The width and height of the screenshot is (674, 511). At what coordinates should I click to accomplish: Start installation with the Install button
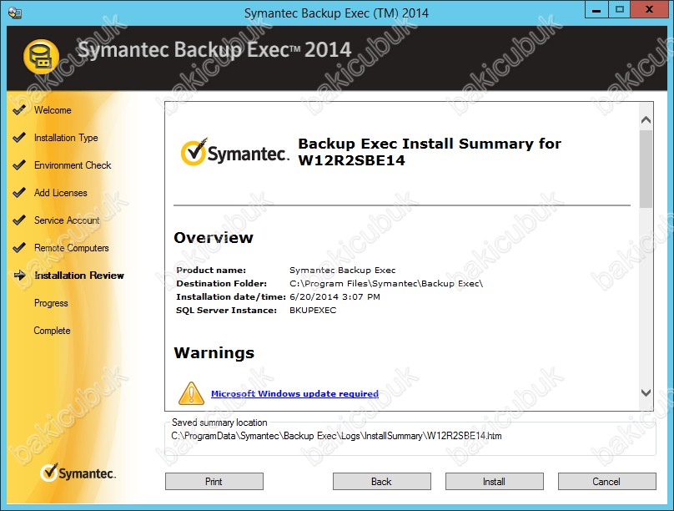pos(495,481)
